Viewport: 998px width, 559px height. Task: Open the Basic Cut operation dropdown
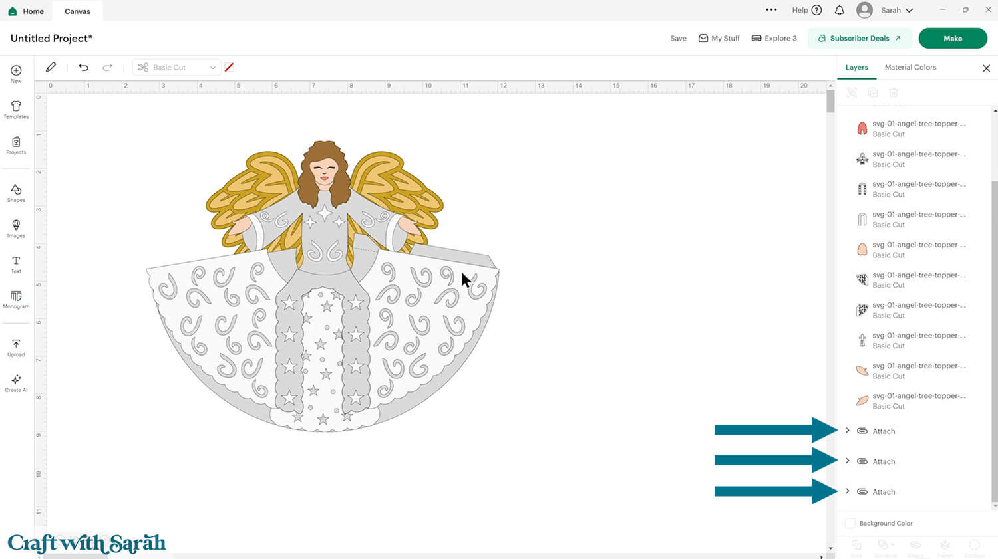[x=176, y=67]
